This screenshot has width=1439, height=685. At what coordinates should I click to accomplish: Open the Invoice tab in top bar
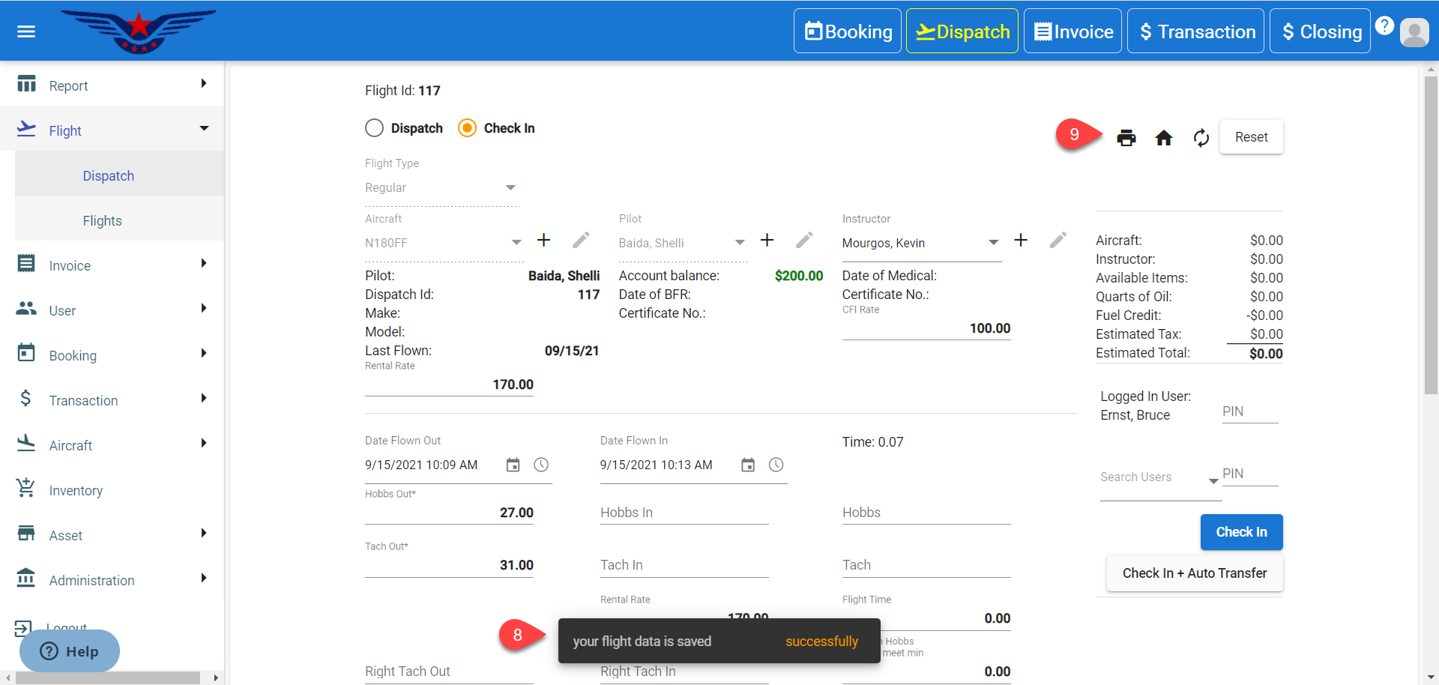pyautogui.click(x=1073, y=31)
